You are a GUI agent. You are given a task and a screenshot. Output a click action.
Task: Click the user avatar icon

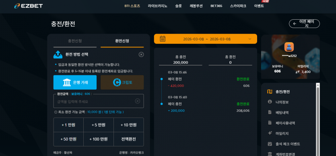tap(289, 47)
